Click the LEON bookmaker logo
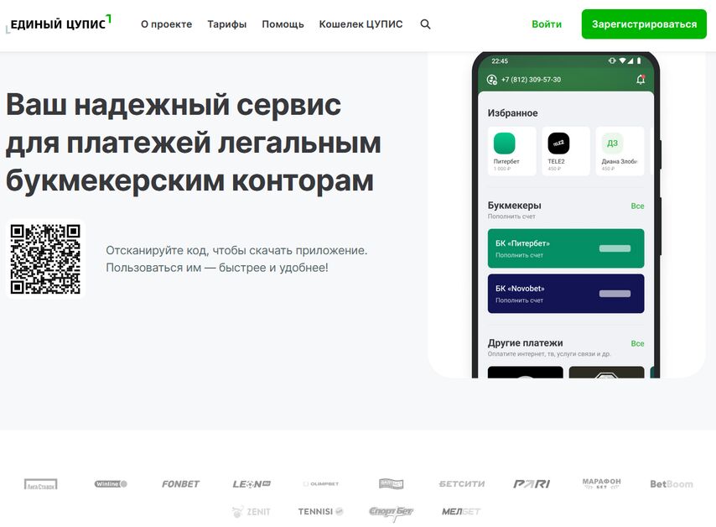 (x=252, y=483)
